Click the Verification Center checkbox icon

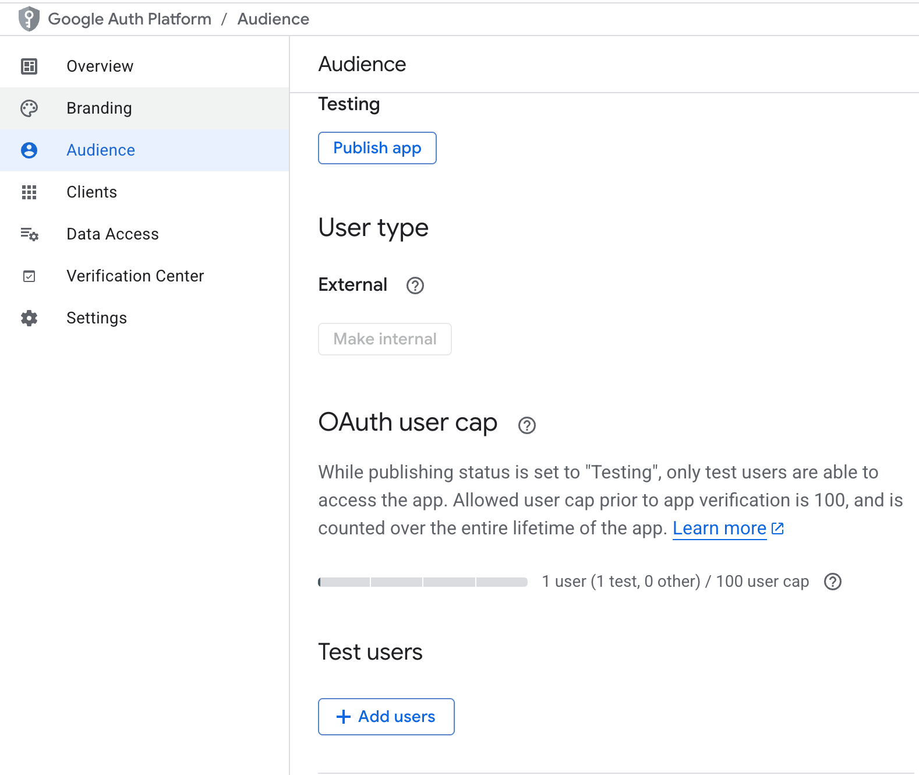pyautogui.click(x=29, y=276)
